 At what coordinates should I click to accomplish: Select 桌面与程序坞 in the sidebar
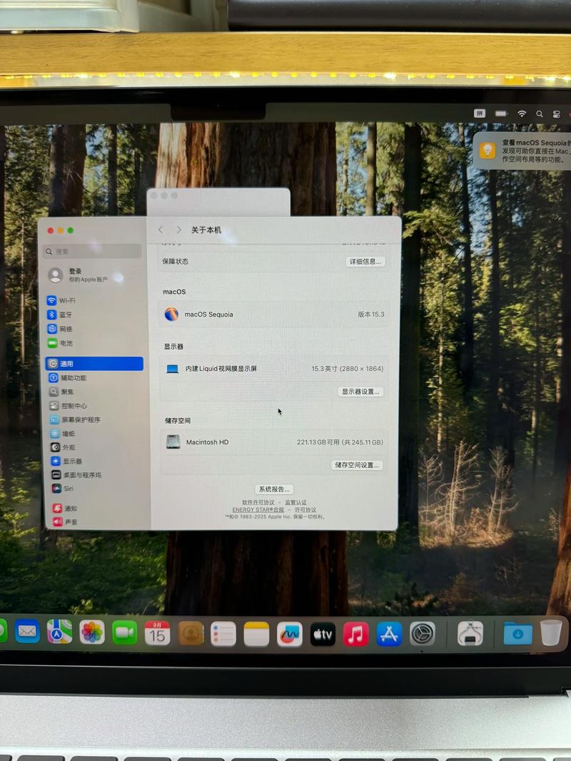pyautogui.click(x=71, y=474)
